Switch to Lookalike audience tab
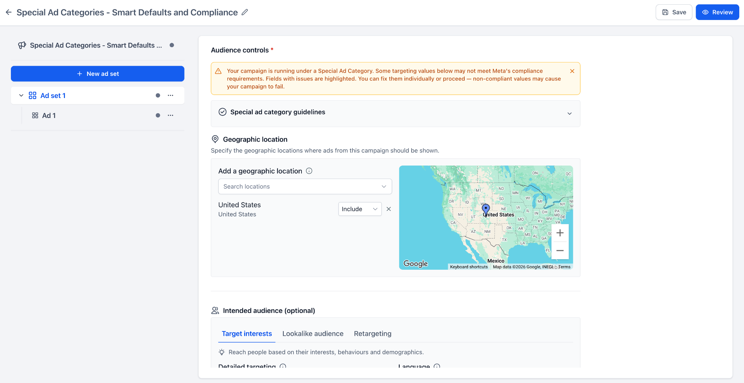Screen dimensions: 744x383 click(313, 334)
